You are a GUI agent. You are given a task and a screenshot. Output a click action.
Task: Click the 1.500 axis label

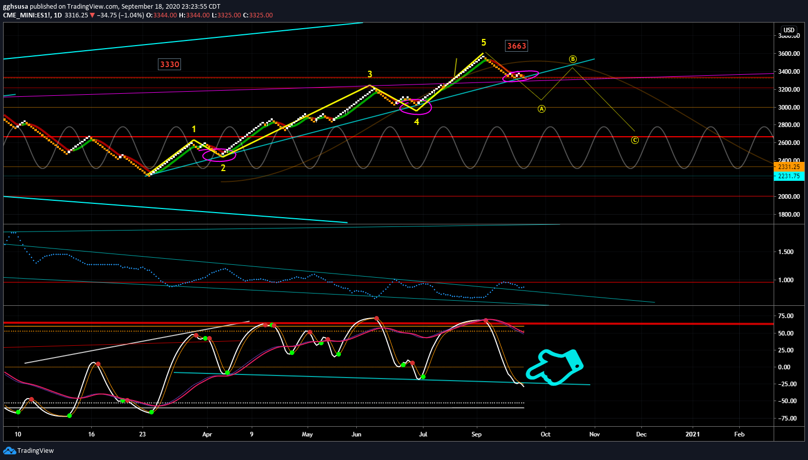point(786,252)
